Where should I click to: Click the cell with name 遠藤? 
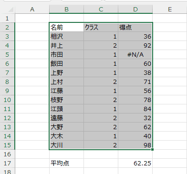[66, 118]
